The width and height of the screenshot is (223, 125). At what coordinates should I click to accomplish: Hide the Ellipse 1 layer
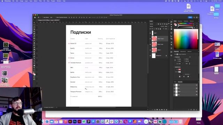coord(150,50)
